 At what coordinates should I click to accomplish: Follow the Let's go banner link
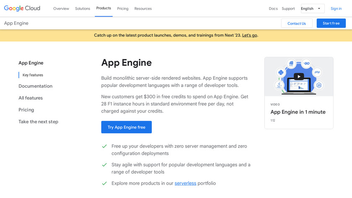pyautogui.click(x=249, y=35)
